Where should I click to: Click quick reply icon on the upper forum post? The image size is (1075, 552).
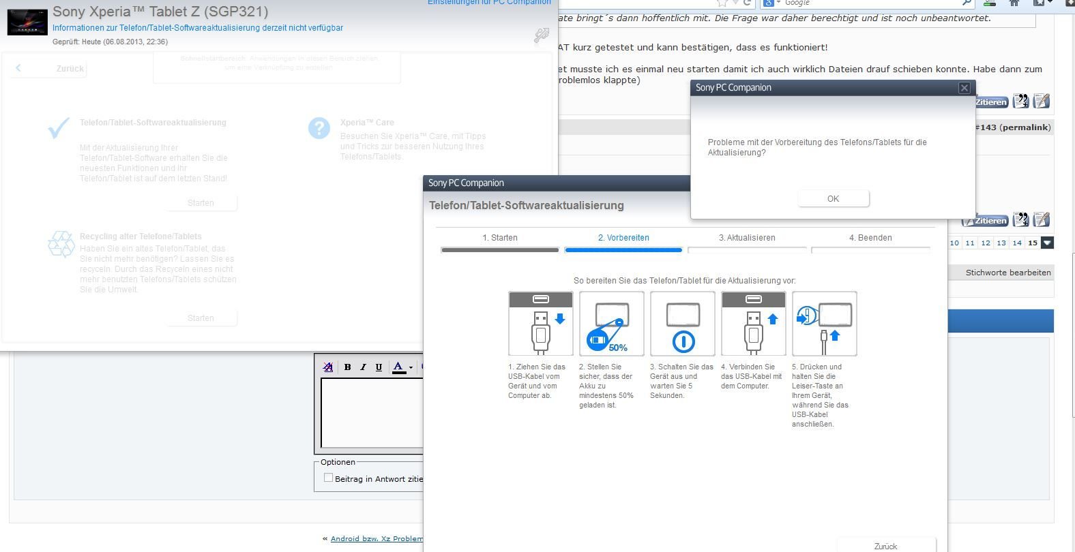tap(1041, 102)
